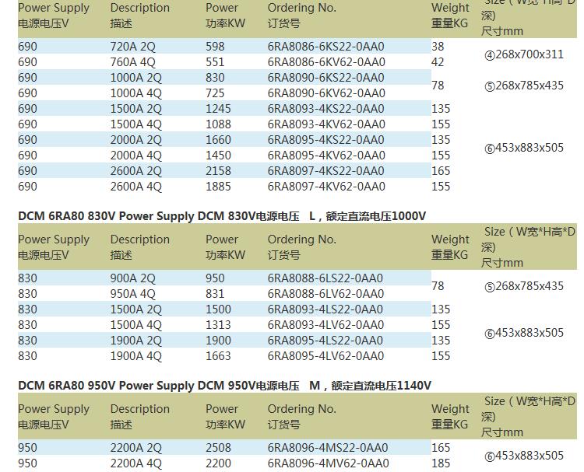This screenshot has height=472, width=584.
Task: Select the 268x700x311 size cell
Action: coord(524,54)
